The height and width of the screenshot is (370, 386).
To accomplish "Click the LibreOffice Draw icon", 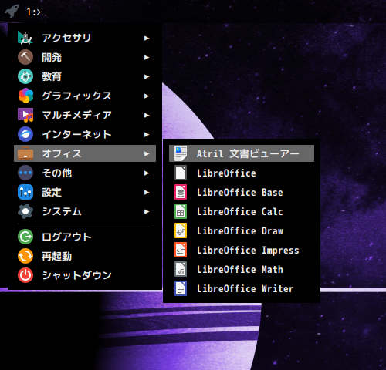I will click(181, 230).
